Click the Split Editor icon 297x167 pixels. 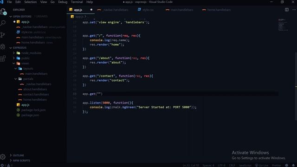coord(287,10)
